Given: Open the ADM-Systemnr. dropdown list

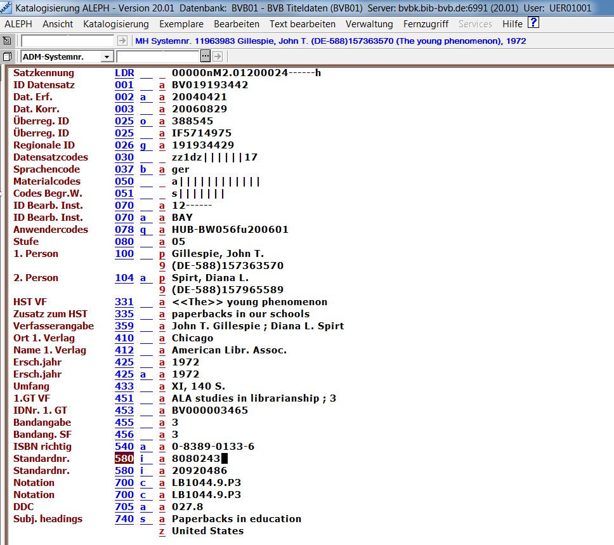Looking at the screenshot, I should click(106, 57).
